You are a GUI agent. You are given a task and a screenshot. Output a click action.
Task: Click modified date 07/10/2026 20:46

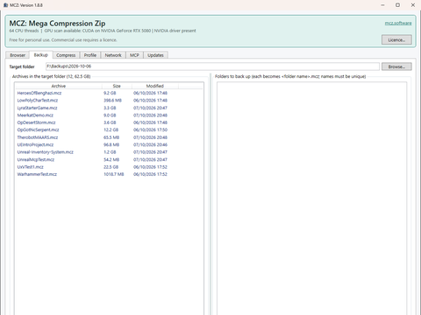tap(150, 144)
